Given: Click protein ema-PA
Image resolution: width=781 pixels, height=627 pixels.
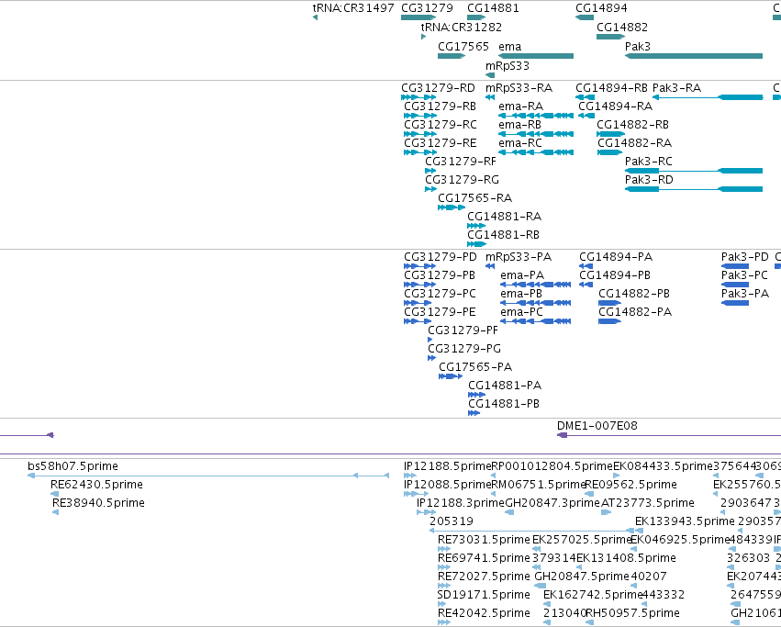Looking at the screenshot, I should 522,275.
